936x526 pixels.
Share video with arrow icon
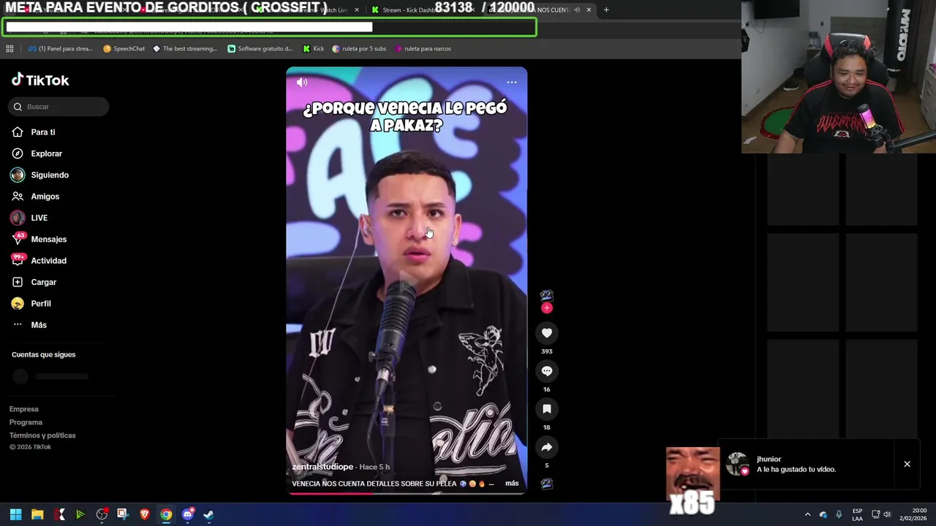(x=546, y=447)
